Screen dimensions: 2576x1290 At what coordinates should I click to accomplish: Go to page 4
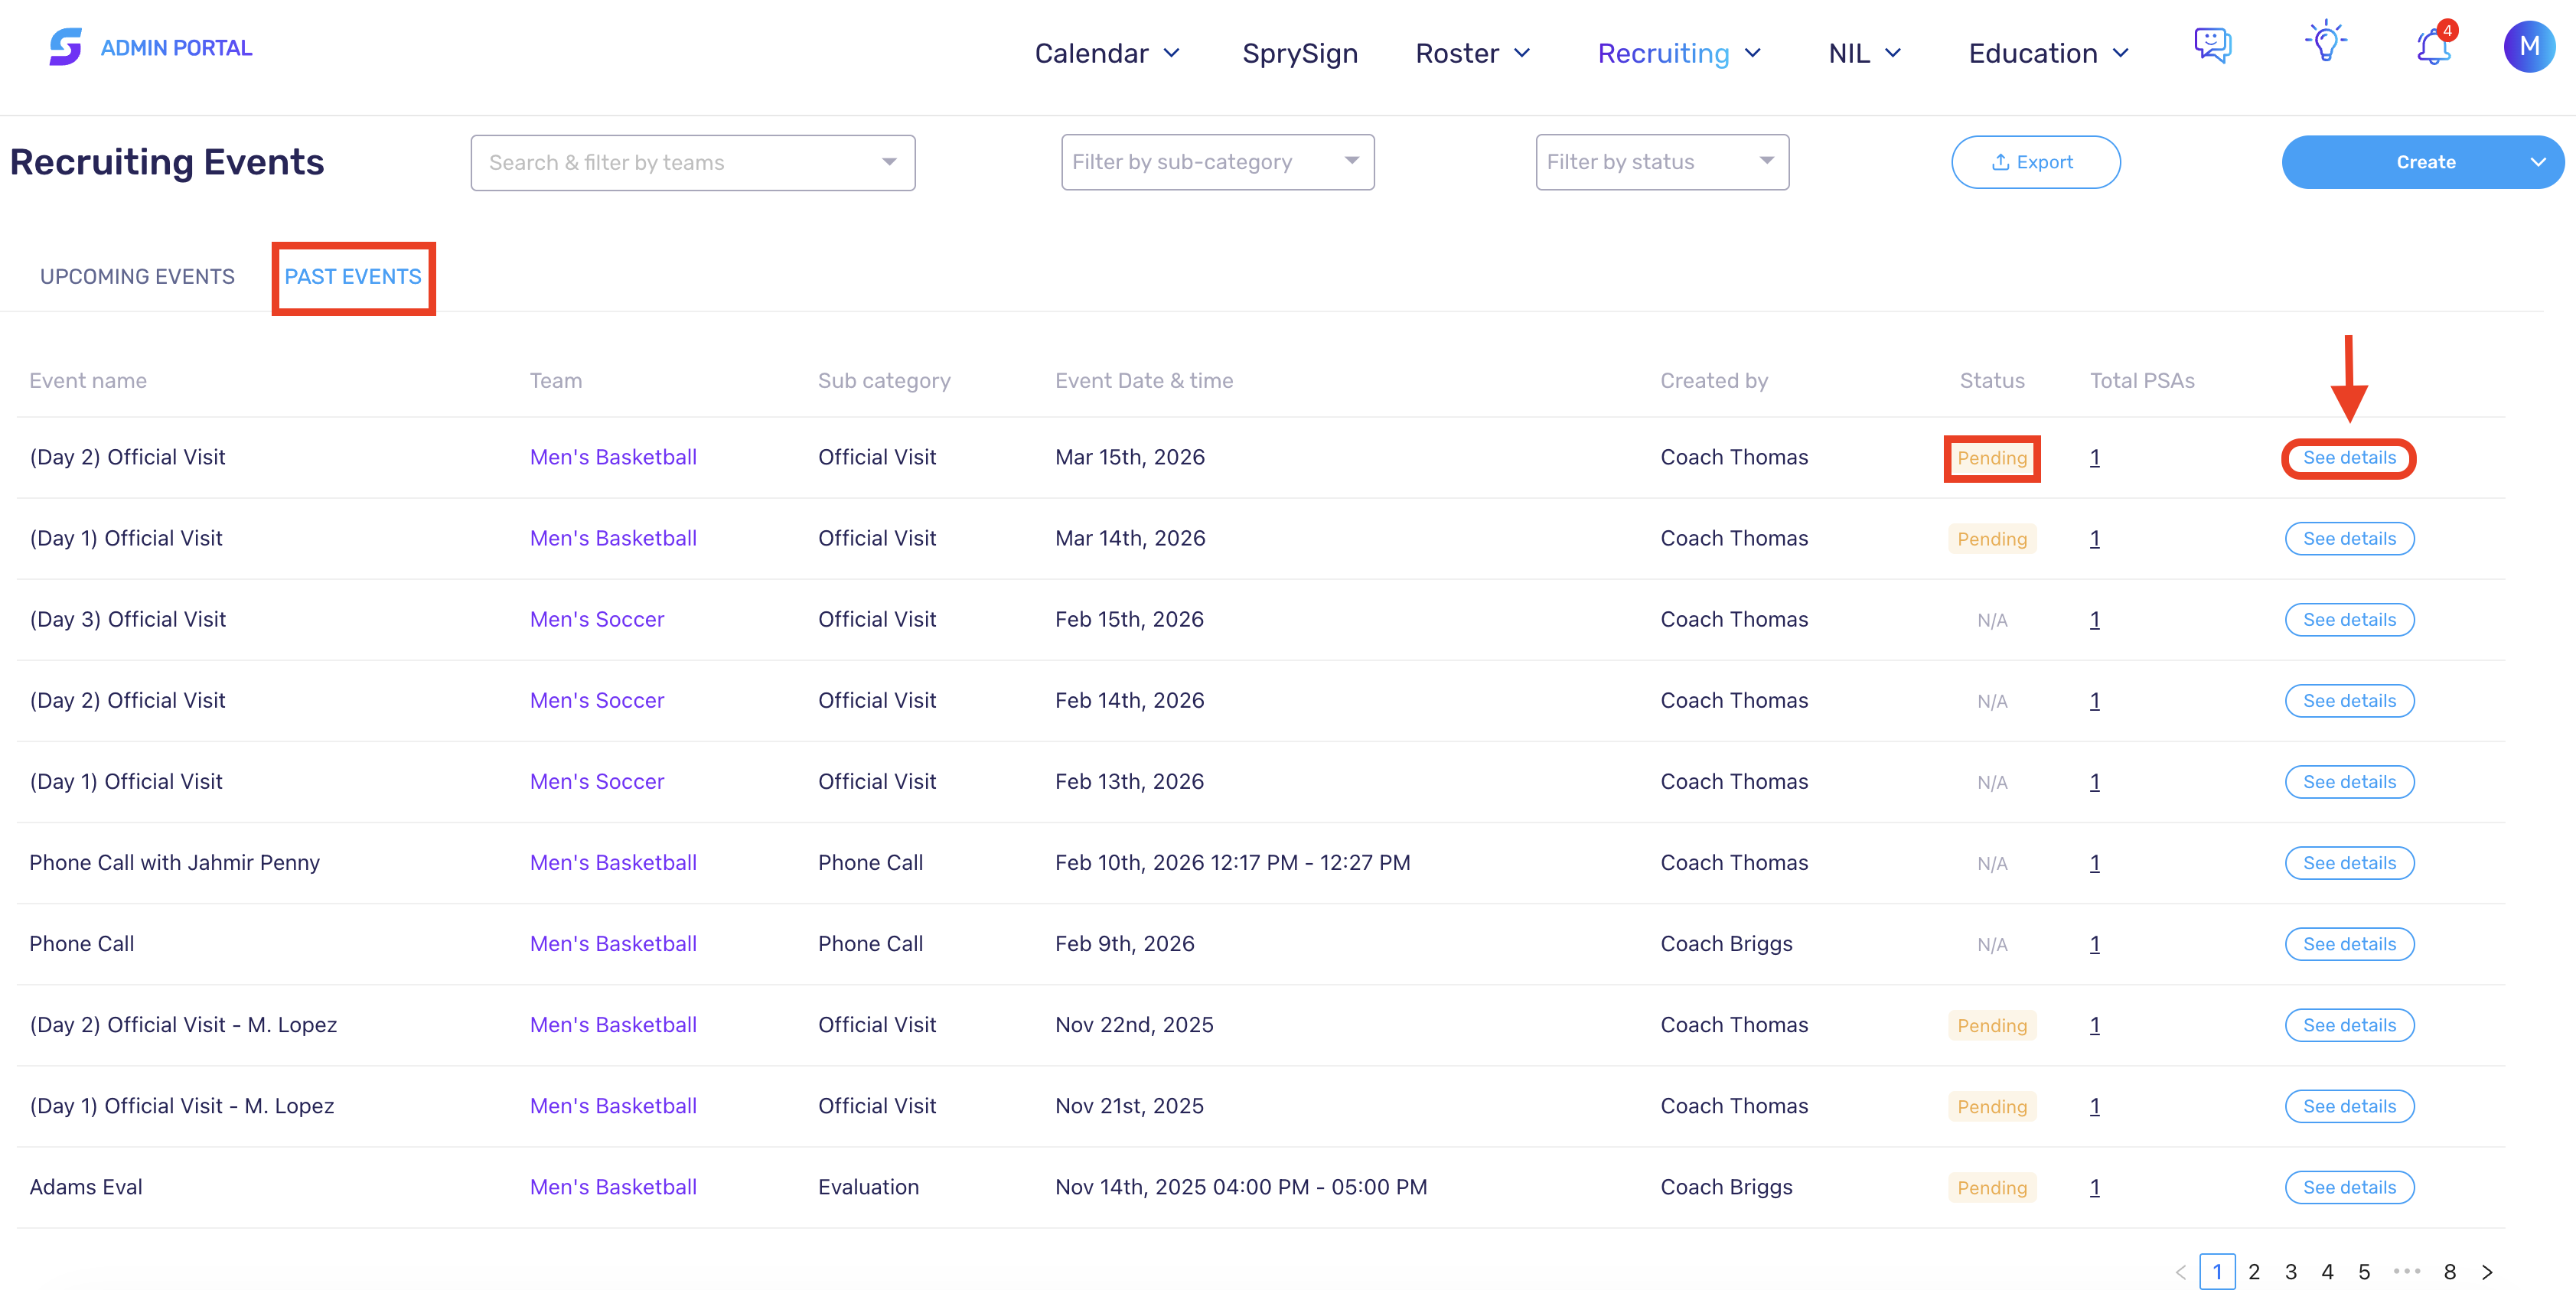click(2327, 1272)
